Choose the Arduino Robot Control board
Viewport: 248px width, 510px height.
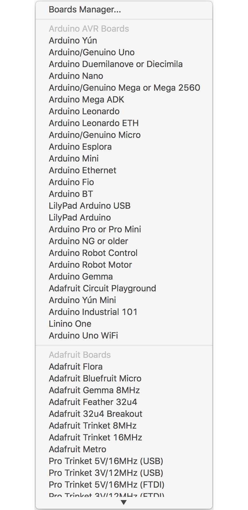click(x=93, y=253)
